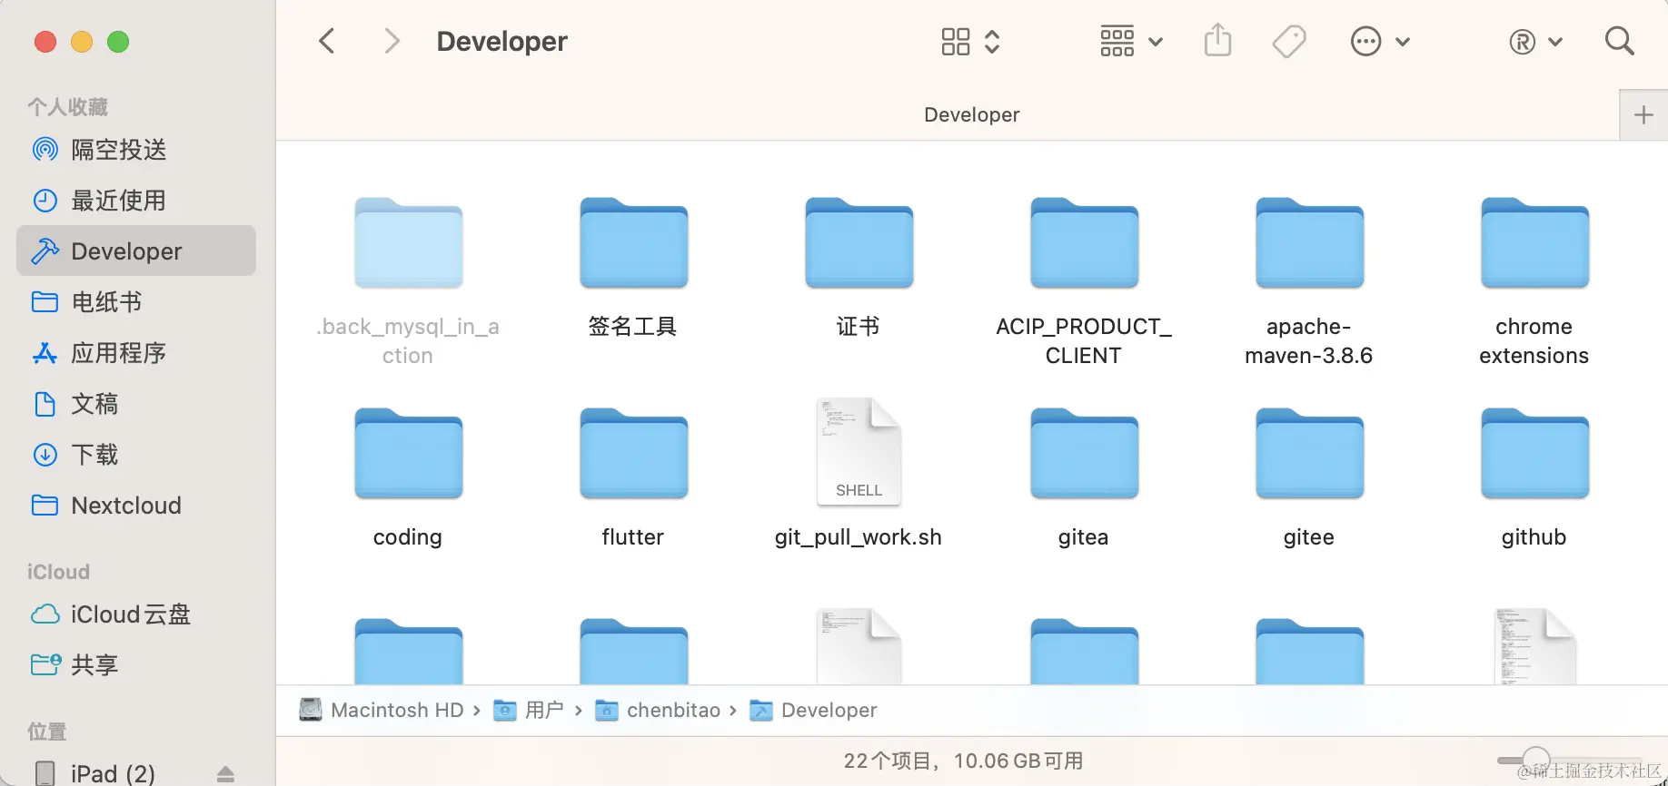This screenshot has height=786, width=1668.
Task: Open AirDrop (隔空投送) in the sidebar
Action: tap(136, 150)
